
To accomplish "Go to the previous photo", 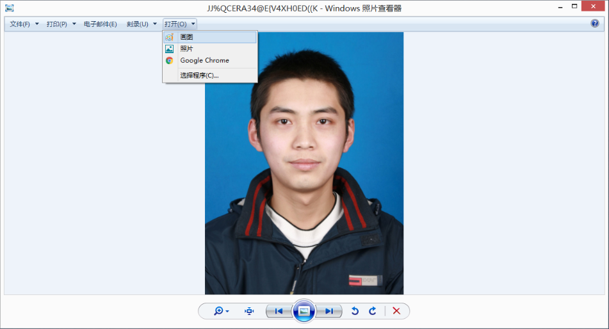I will pos(279,311).
